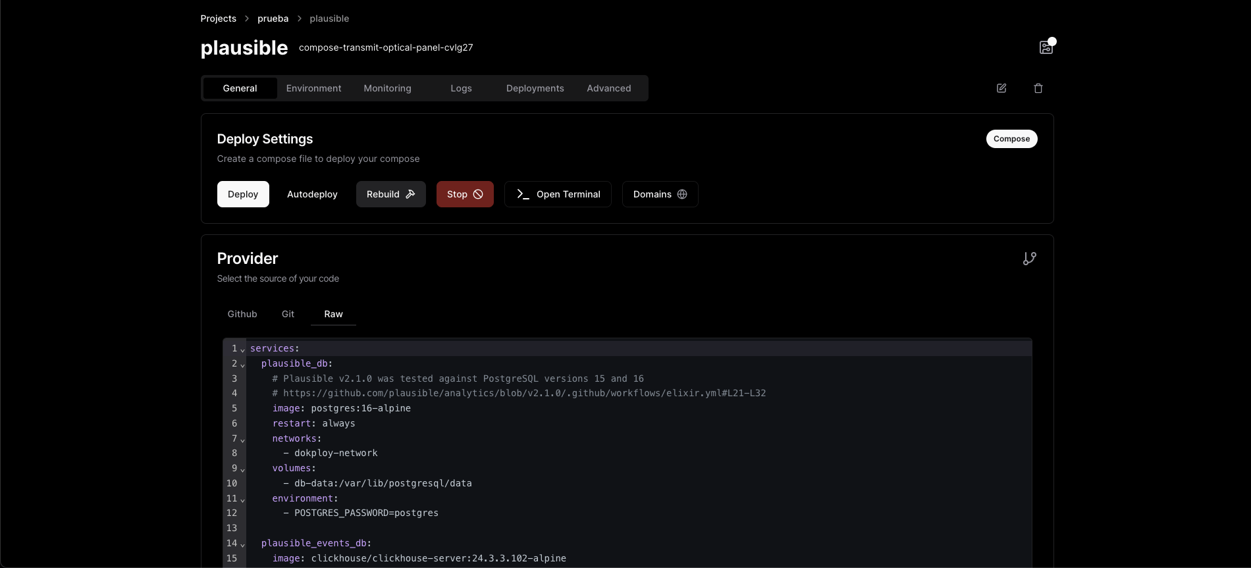The image size is (1251, 568).
Task: Open the General tab
Action: pyautogui.click(x=240, y=88)
